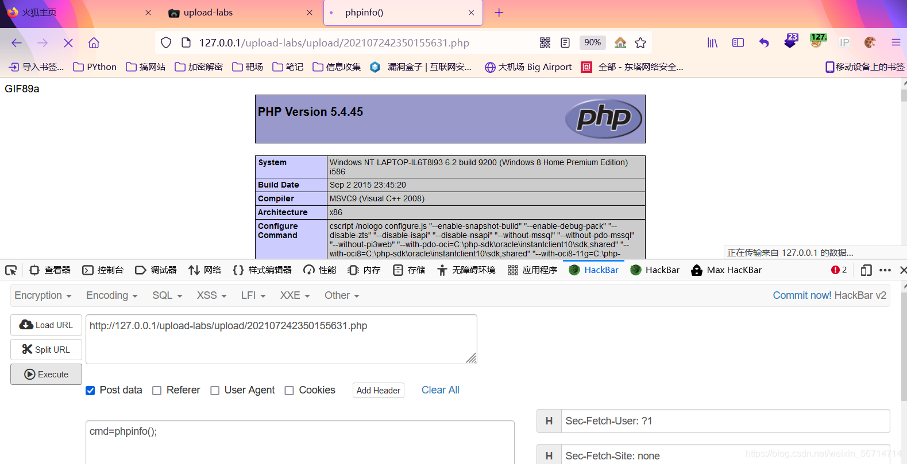Viewport: 907px width, 464px height.
Task: Click the Execute button
Action: (46, 374)
